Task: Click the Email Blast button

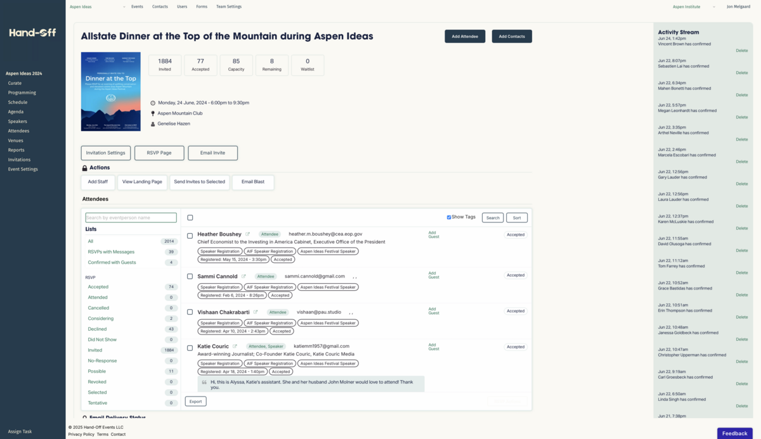Action: click(253, 182)
